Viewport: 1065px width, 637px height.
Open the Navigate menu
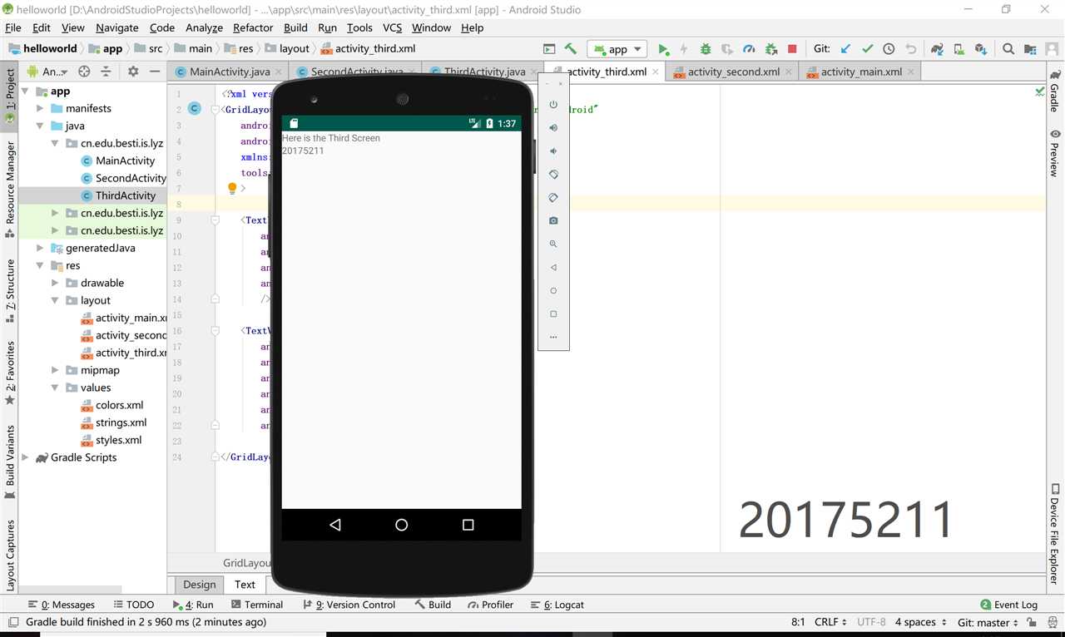(117, 27)
